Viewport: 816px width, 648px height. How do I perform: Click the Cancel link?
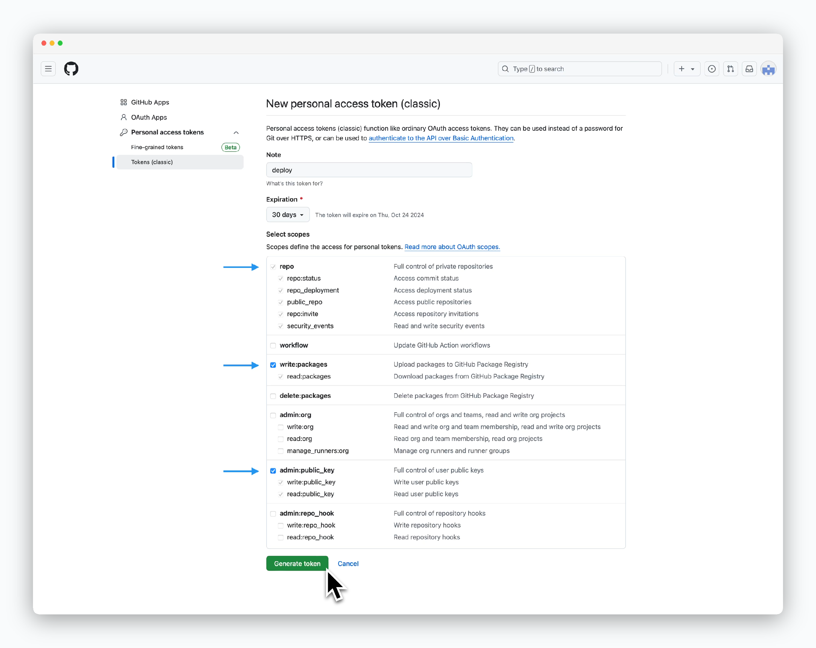tap(348, 563)
